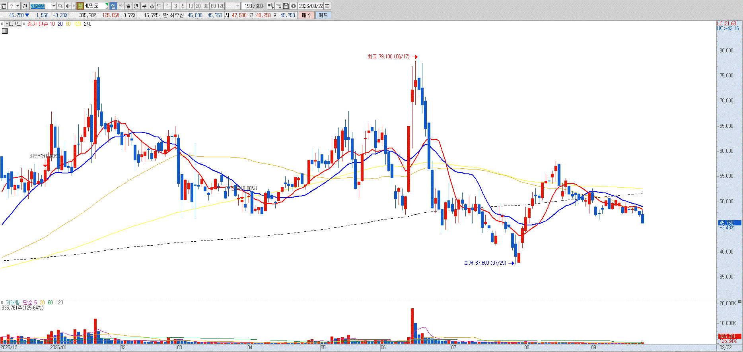The height and width of the screenshot is (352, 743).
Task: Switch to 초 second period
Action: [x=152, y=6]
